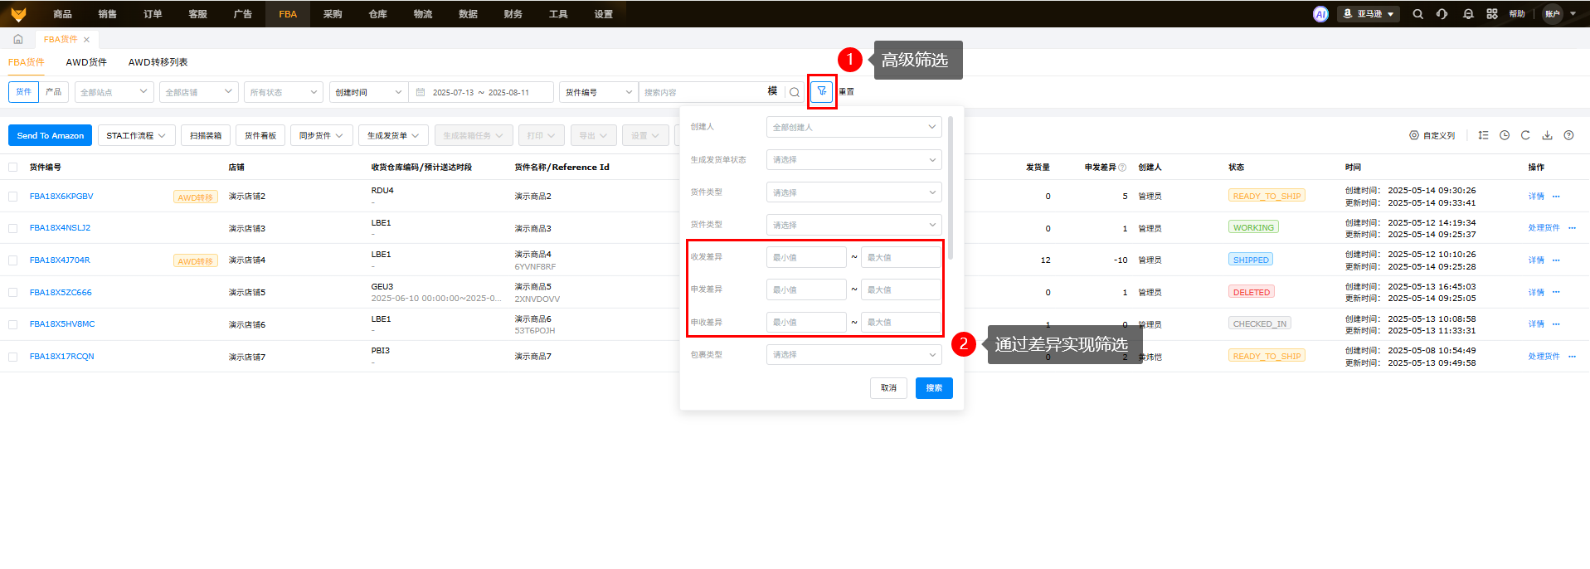The height and width of the screenshot is (569, 1590).
Task: Open the 全部创建人 dropdown in filter panel
Action: coord(853,127)
